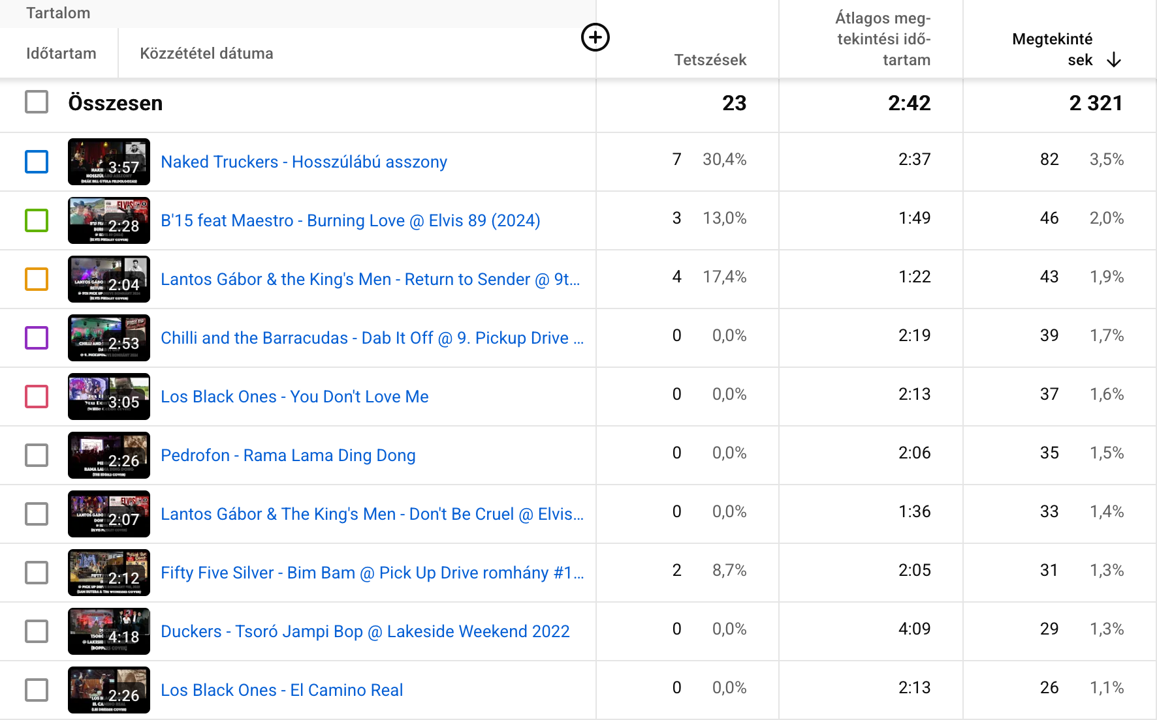Screen dimensions: 1157x720
Task: Click the Burning Love video thumbnail
Action: (x=109, y=220)
